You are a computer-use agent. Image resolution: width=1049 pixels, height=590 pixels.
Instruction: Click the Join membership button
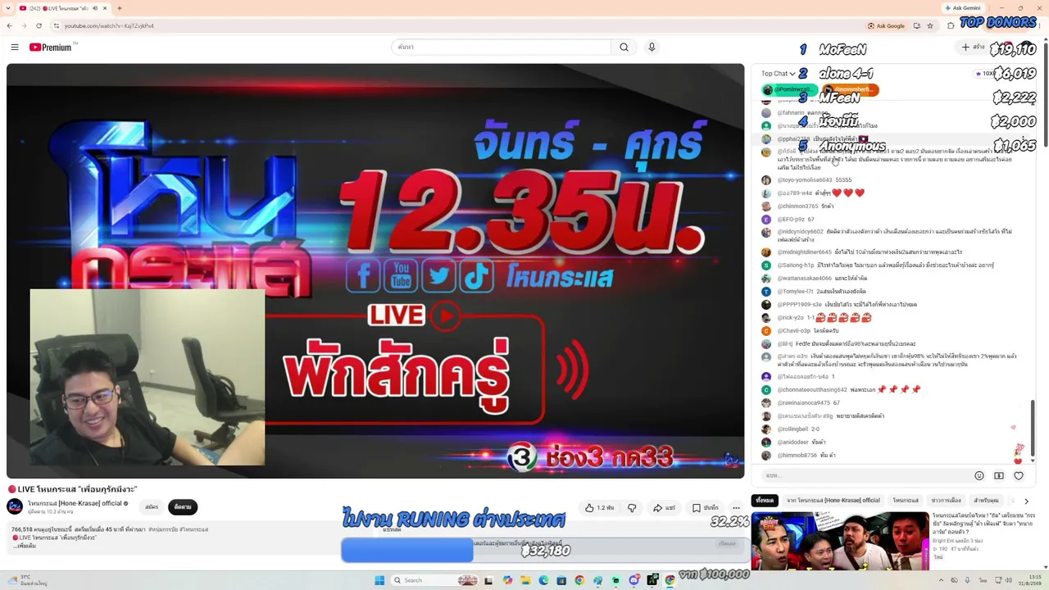point(152,507)
